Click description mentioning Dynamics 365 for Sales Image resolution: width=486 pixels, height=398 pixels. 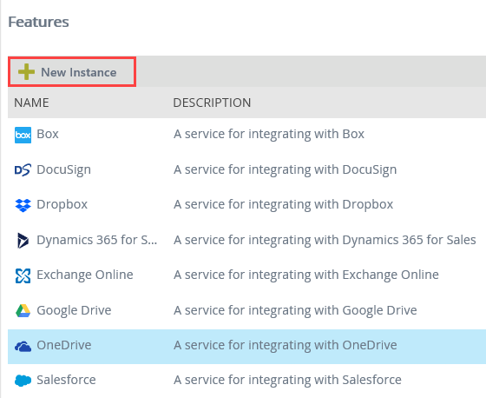coord(325,240)
